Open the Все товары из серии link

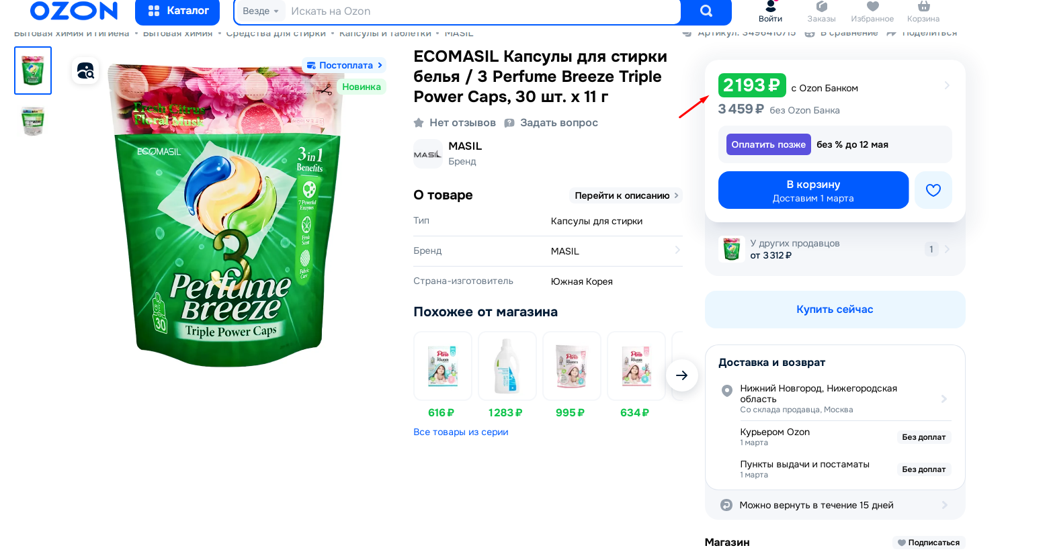[x=461, y=432]
